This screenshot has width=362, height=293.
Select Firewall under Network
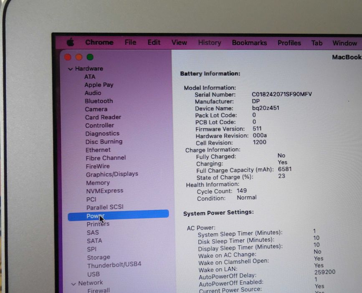point(99,290)
